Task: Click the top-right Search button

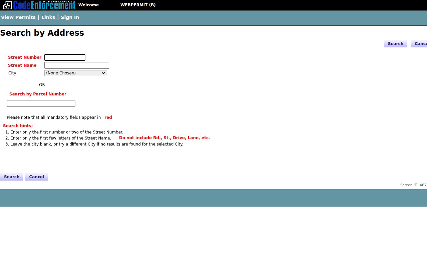Action: (396, 44)
